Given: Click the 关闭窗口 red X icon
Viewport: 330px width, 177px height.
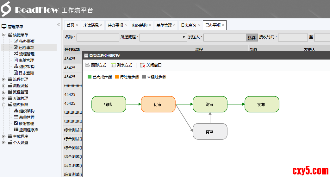Looking at the screenshot, I should [x=143, y=65].
